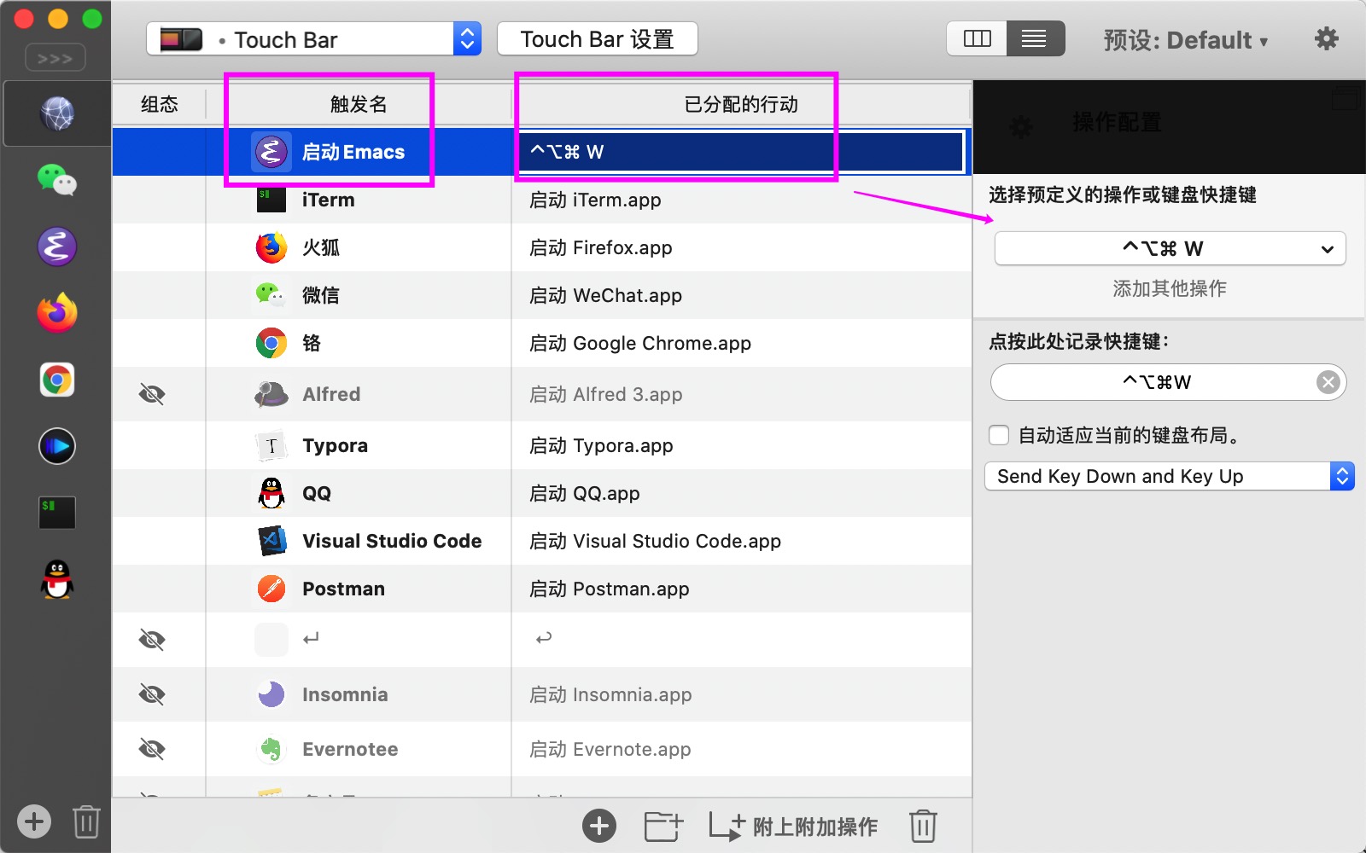Create a new folder with the folder-plus icon
Screen dimensions: 1366x853
663,826
